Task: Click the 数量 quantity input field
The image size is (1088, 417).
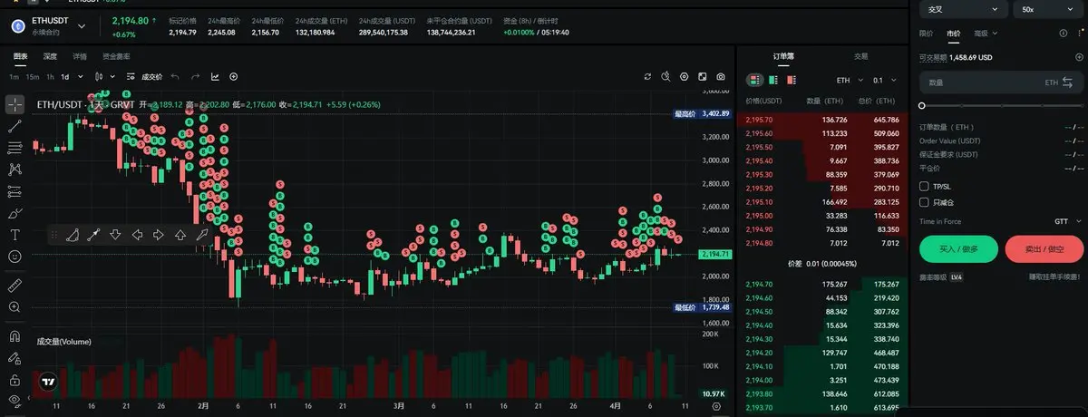Action: click(x=1000, y=82)
